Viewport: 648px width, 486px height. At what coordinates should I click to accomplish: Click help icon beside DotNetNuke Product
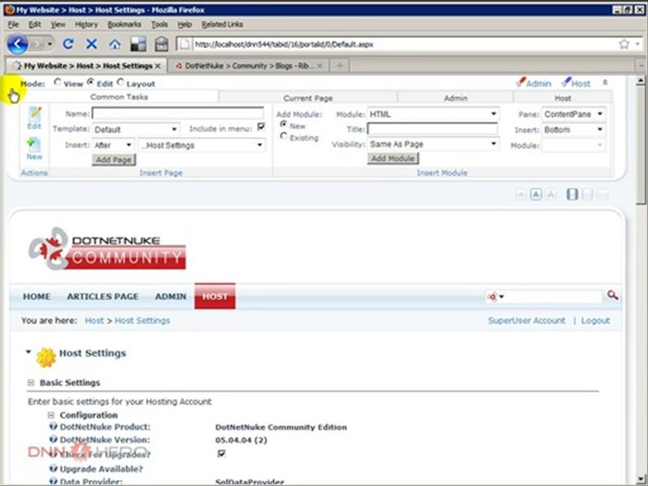pos(53,427)
